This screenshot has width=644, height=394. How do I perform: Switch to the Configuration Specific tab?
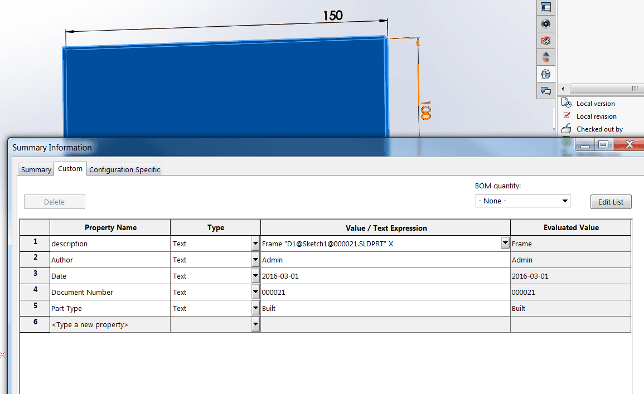[x=124, y=170]
